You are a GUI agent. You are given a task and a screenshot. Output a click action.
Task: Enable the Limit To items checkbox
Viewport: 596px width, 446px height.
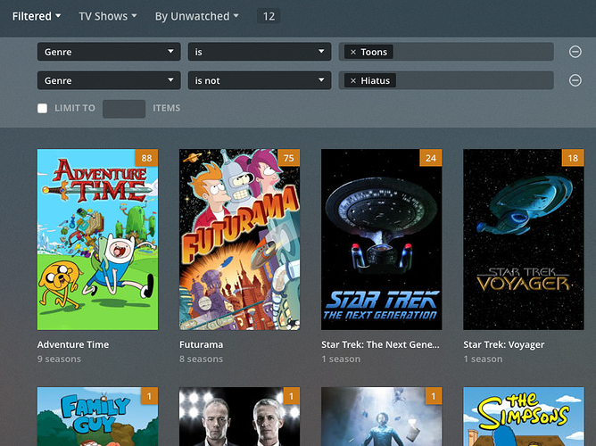pos(42,108)
